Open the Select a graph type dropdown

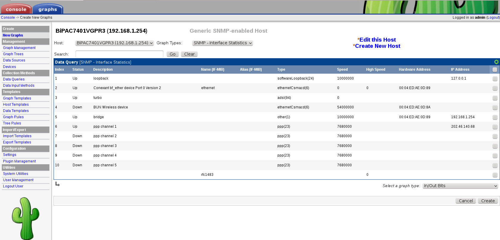tap(460, 186)
